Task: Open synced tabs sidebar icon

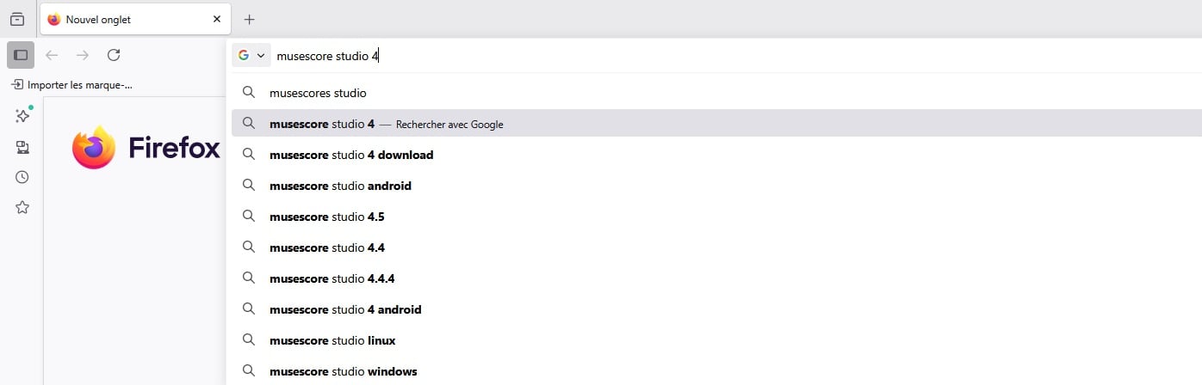Action: pyautogui.click(x=22, y=147)
